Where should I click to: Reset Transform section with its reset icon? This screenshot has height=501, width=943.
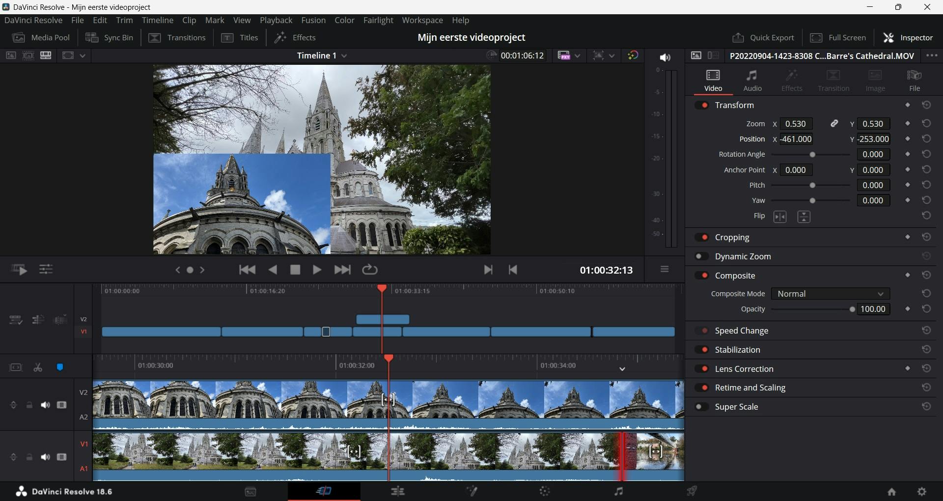coord(926,105)
